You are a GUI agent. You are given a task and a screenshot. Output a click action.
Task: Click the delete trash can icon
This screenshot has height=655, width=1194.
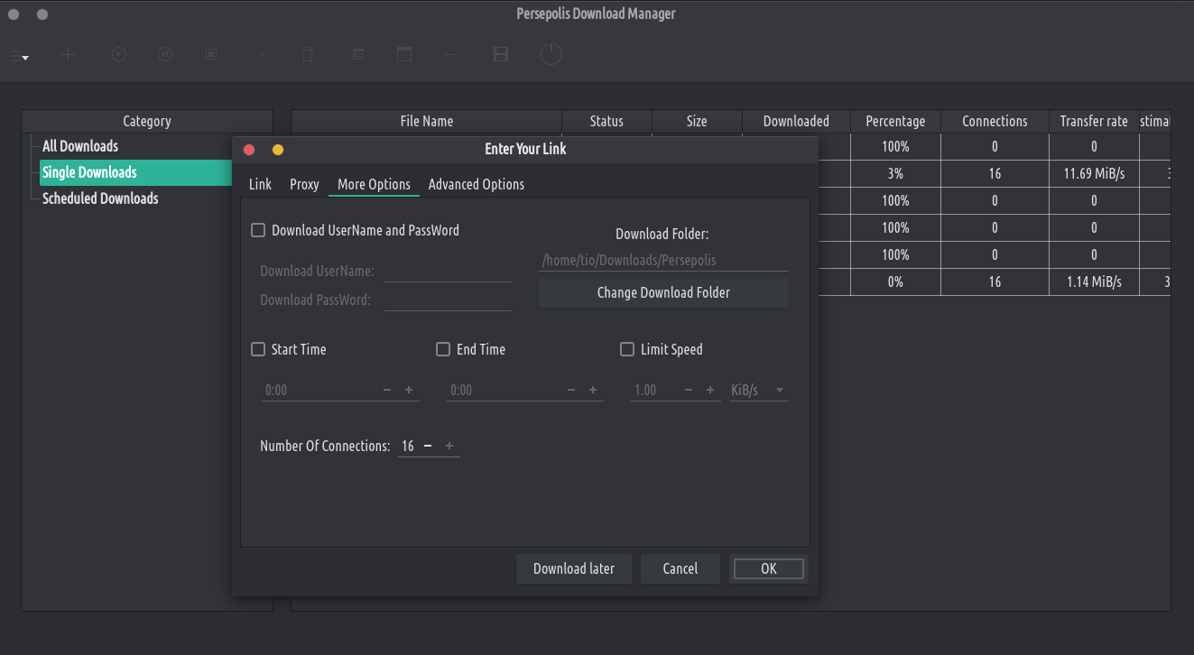(308, 55)
